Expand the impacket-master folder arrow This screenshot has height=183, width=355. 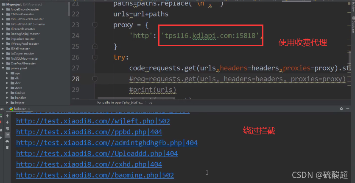(x=3, y=39)
